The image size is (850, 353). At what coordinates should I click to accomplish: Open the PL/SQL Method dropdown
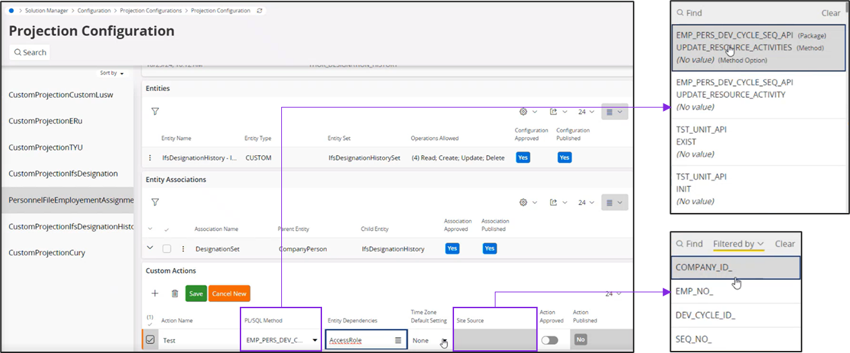315,341
